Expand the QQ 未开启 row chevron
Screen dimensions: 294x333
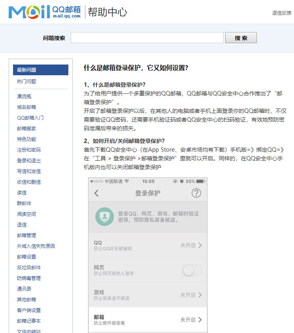(200, 245)
